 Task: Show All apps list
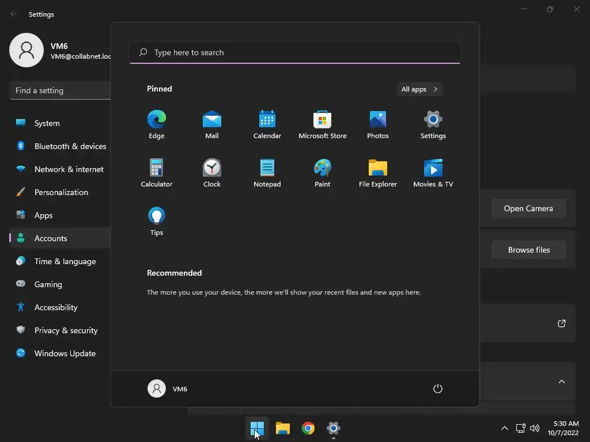coord(419,89)
